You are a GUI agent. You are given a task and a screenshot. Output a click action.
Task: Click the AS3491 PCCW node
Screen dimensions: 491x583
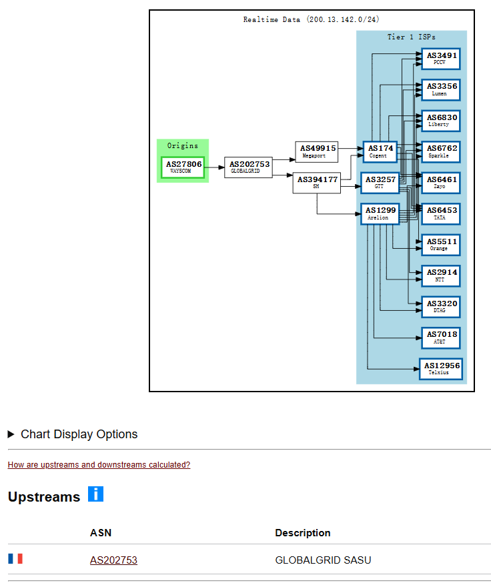[441, 59]
